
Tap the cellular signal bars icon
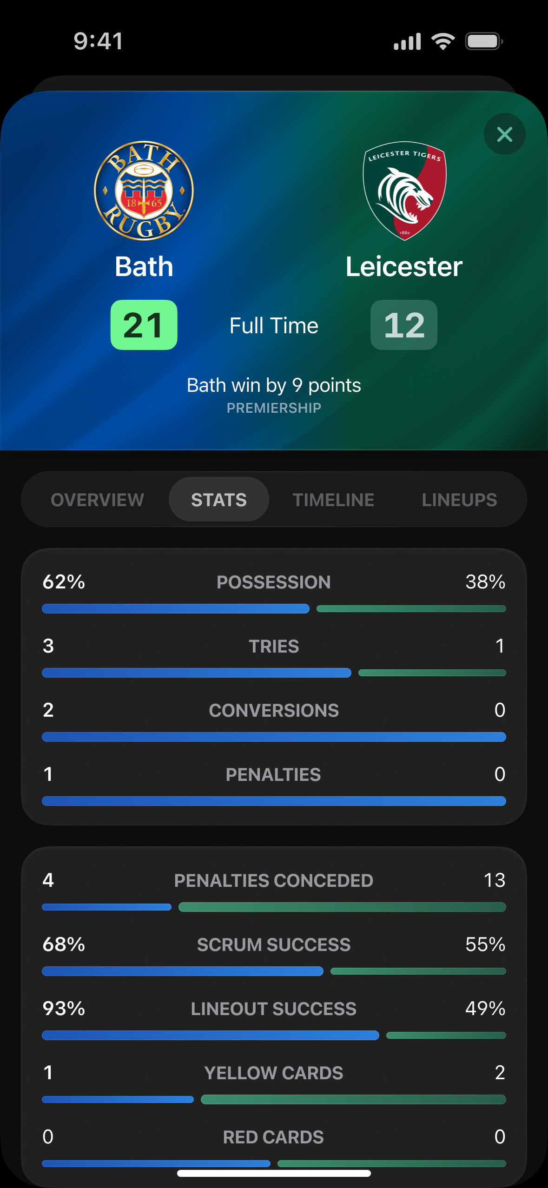coord(407,41)
